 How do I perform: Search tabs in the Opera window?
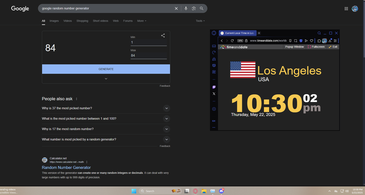pos(319,33)
